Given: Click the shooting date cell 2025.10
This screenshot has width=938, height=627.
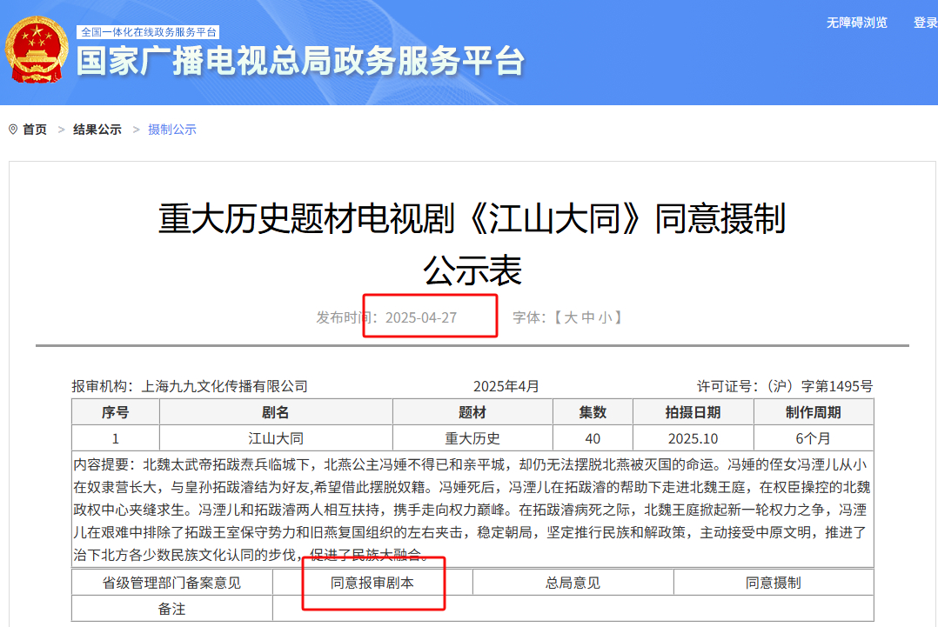Looking at the screenshot, I should pyautogui.click(x=693, y=438).
